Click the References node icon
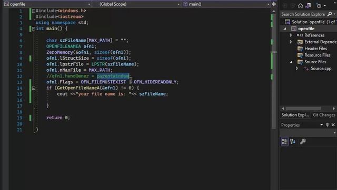The height and width of the screenshot is (190, 337). [300, 35]
